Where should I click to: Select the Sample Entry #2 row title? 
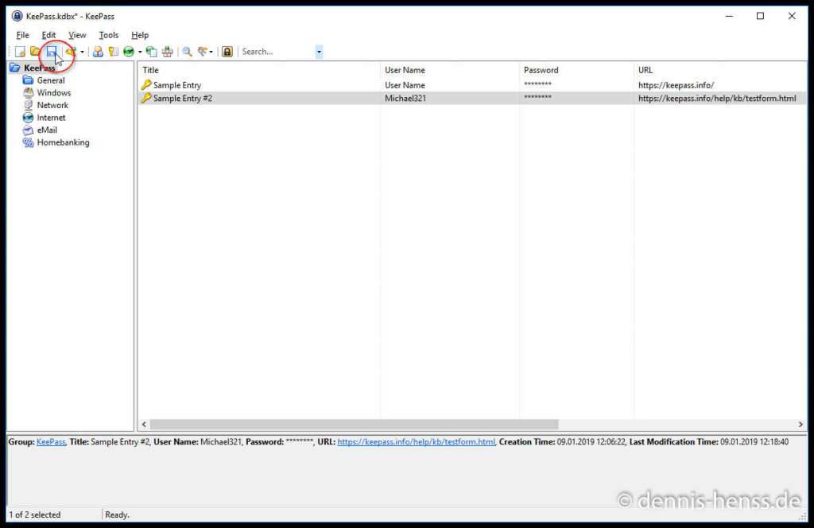[x=183, y=98]
